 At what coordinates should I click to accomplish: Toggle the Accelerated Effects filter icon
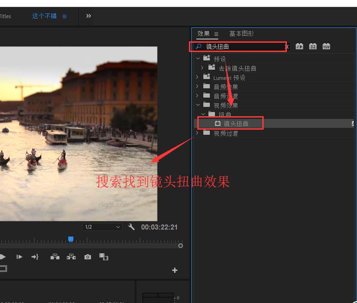pyautogui.click(x=299, y=46)
